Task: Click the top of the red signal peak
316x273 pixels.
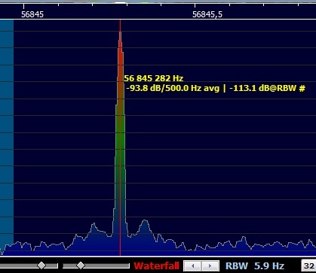Action: pyautogui.click(x=120, y=32)
